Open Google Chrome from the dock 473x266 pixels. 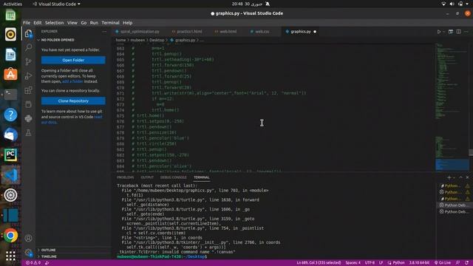10,236
